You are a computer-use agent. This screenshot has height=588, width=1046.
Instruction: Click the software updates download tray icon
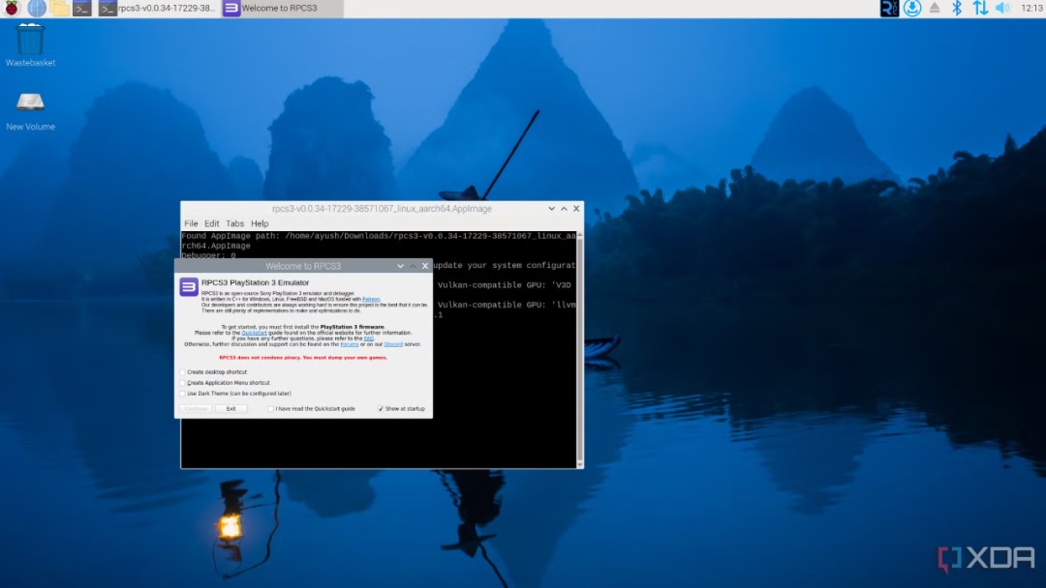point(912,8)
